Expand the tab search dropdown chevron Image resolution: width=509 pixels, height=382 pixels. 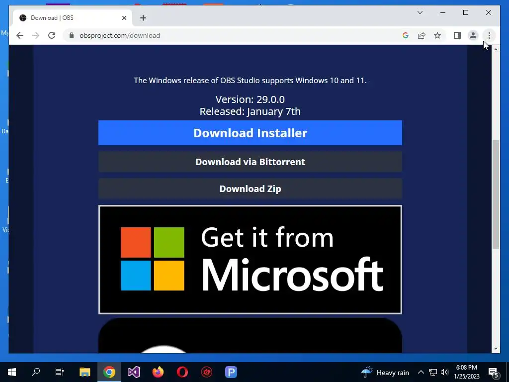(x=420, y=12)
